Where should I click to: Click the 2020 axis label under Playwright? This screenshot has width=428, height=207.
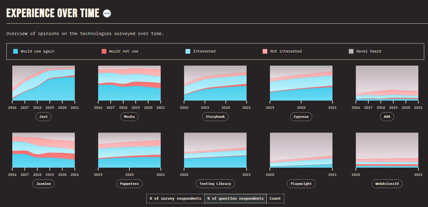pos(270,175)
